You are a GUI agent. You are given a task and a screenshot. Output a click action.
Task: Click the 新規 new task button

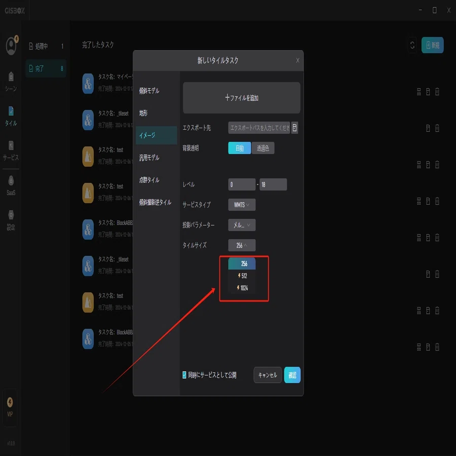(x=433, y=45)
